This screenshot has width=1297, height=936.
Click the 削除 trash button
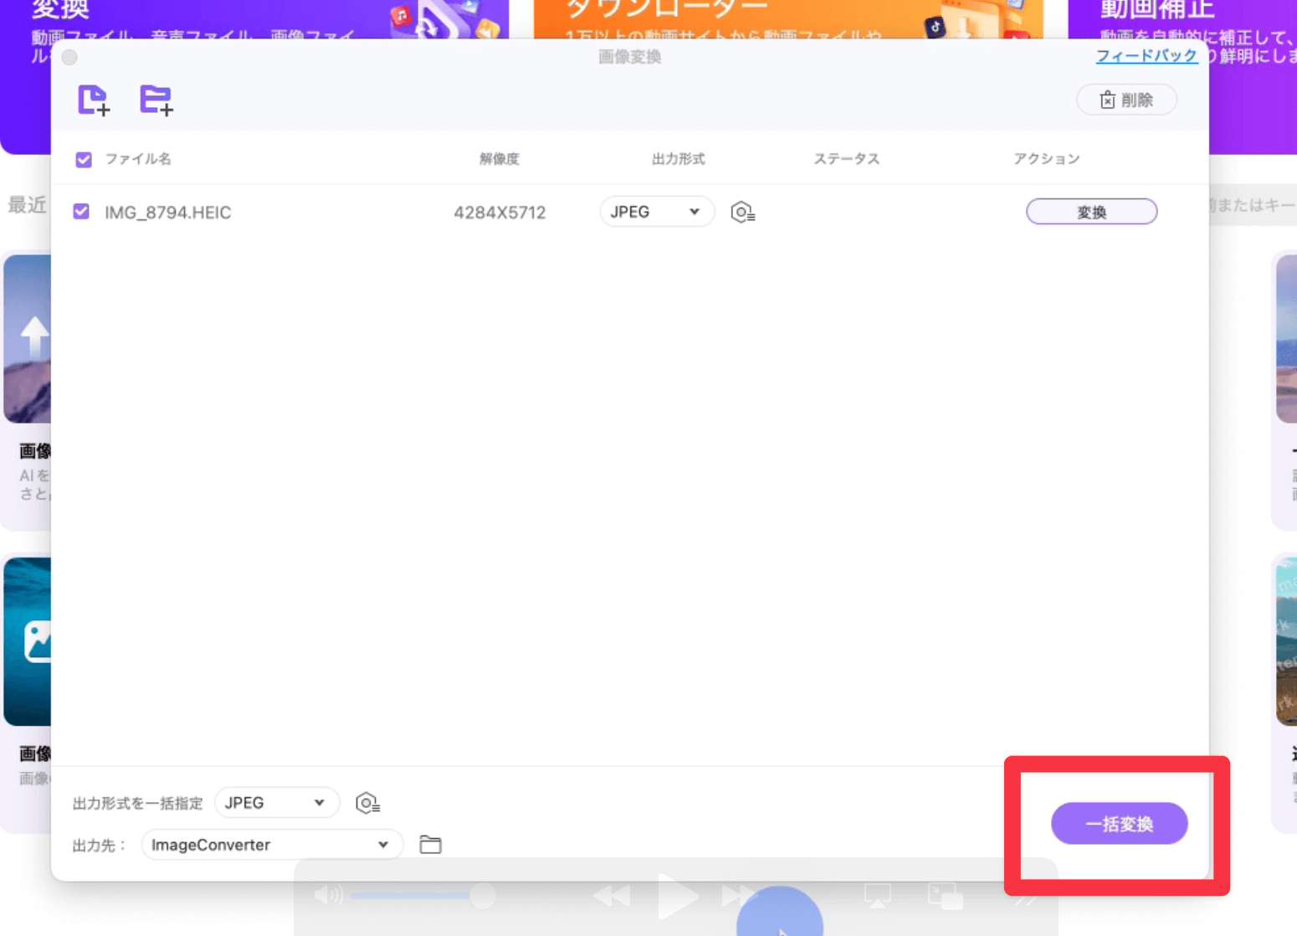(x=1126, y=100)
